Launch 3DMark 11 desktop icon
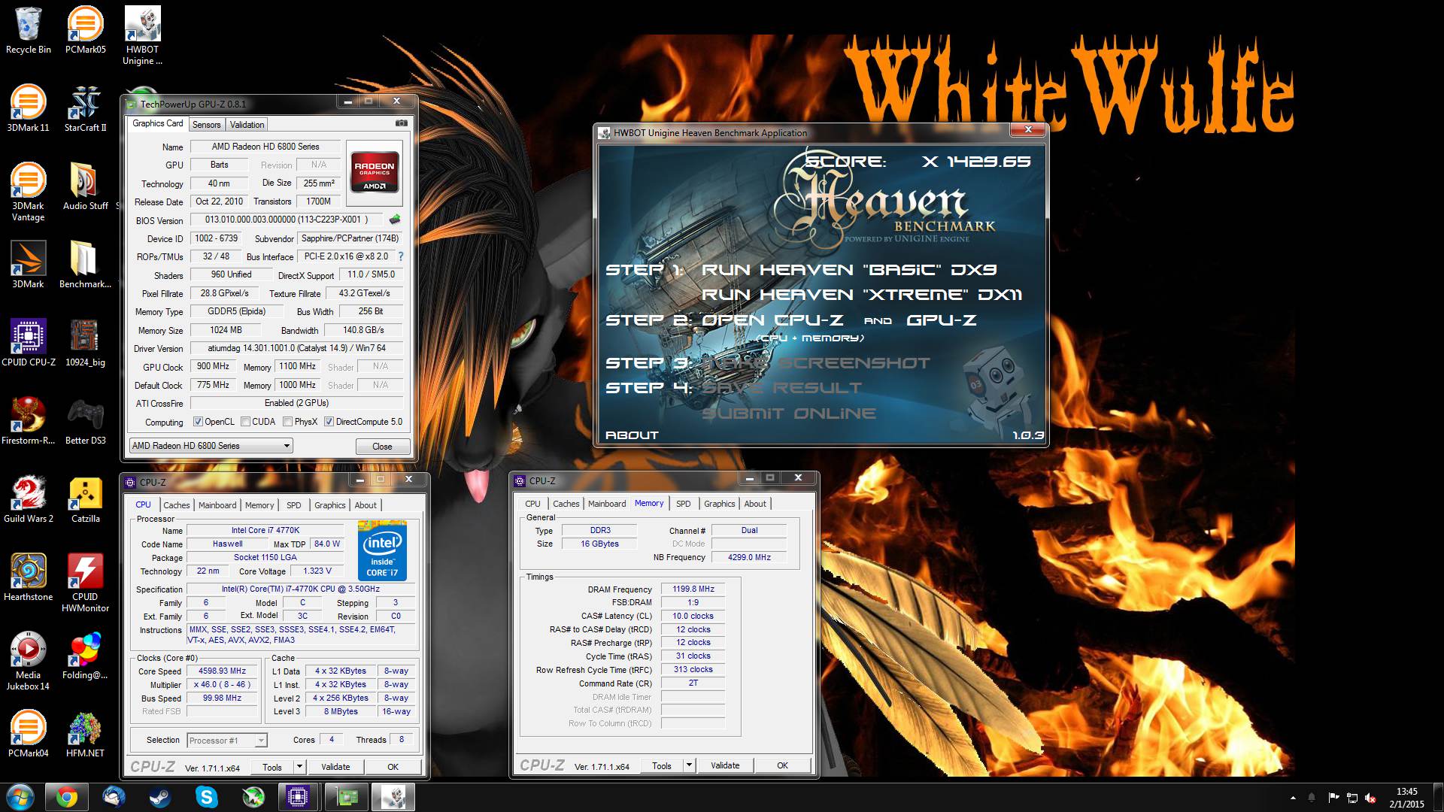Image resolution: width=1444 pixels, height=812 pixels. pyautogui.click(x=28, y=108)
